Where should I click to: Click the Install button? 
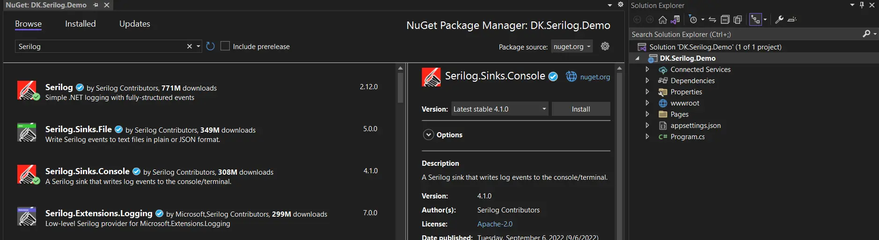[x=580, y=109]
